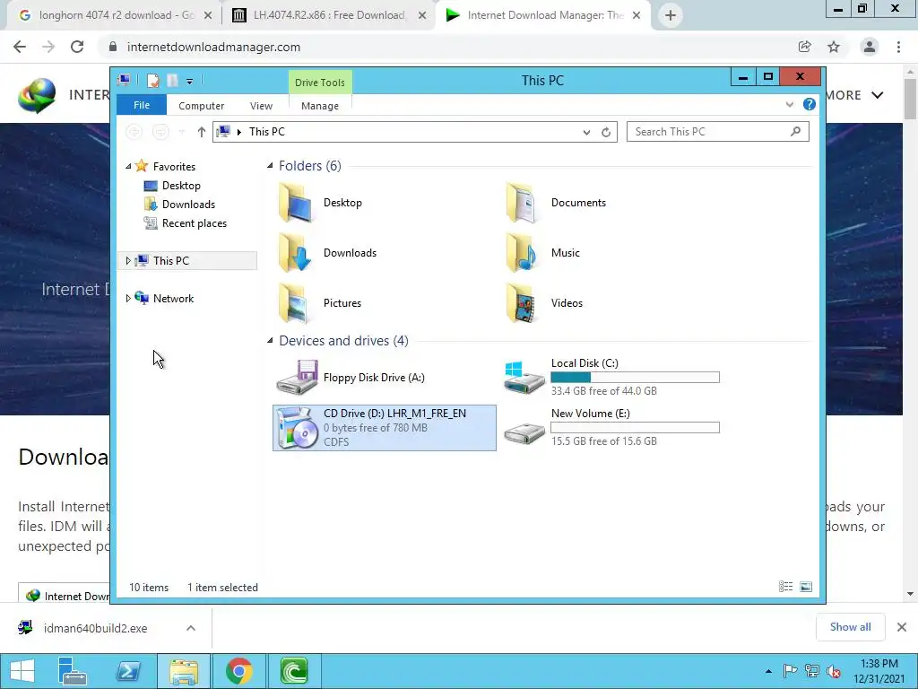The height and width of the screenshot is (689, 918).
Task: Select Local Disk (C:) drive
Action: [612, 378]
